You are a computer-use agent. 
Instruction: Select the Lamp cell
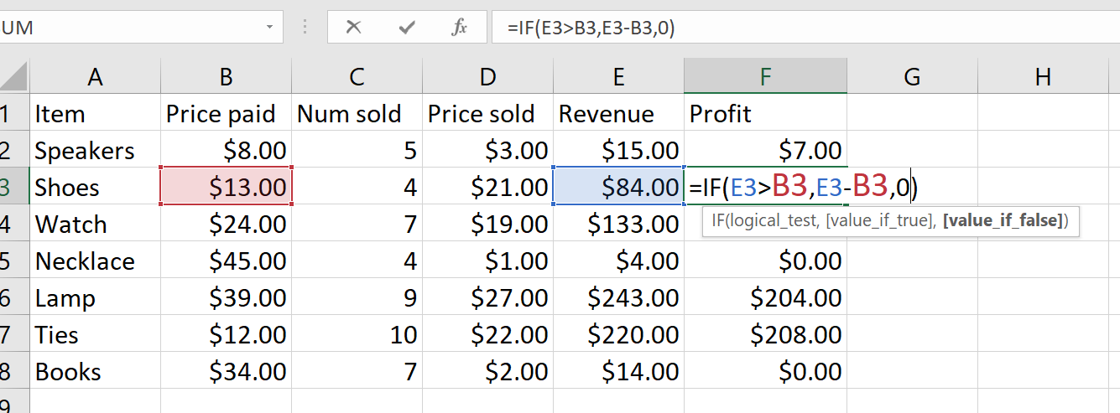(95, 297)
